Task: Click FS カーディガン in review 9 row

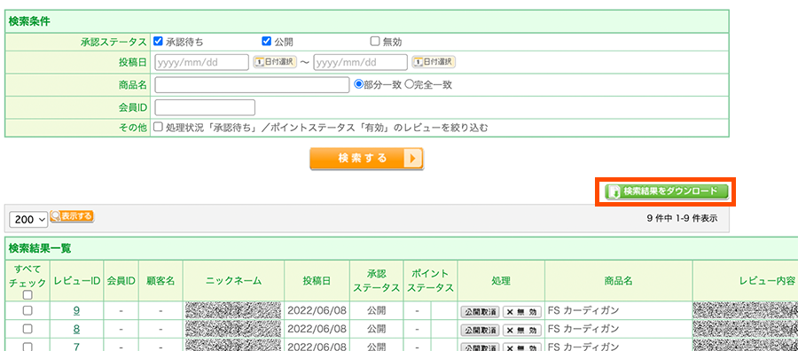Action: [583, 310]
